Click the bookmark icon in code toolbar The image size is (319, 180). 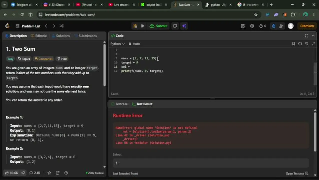(293, 44)
